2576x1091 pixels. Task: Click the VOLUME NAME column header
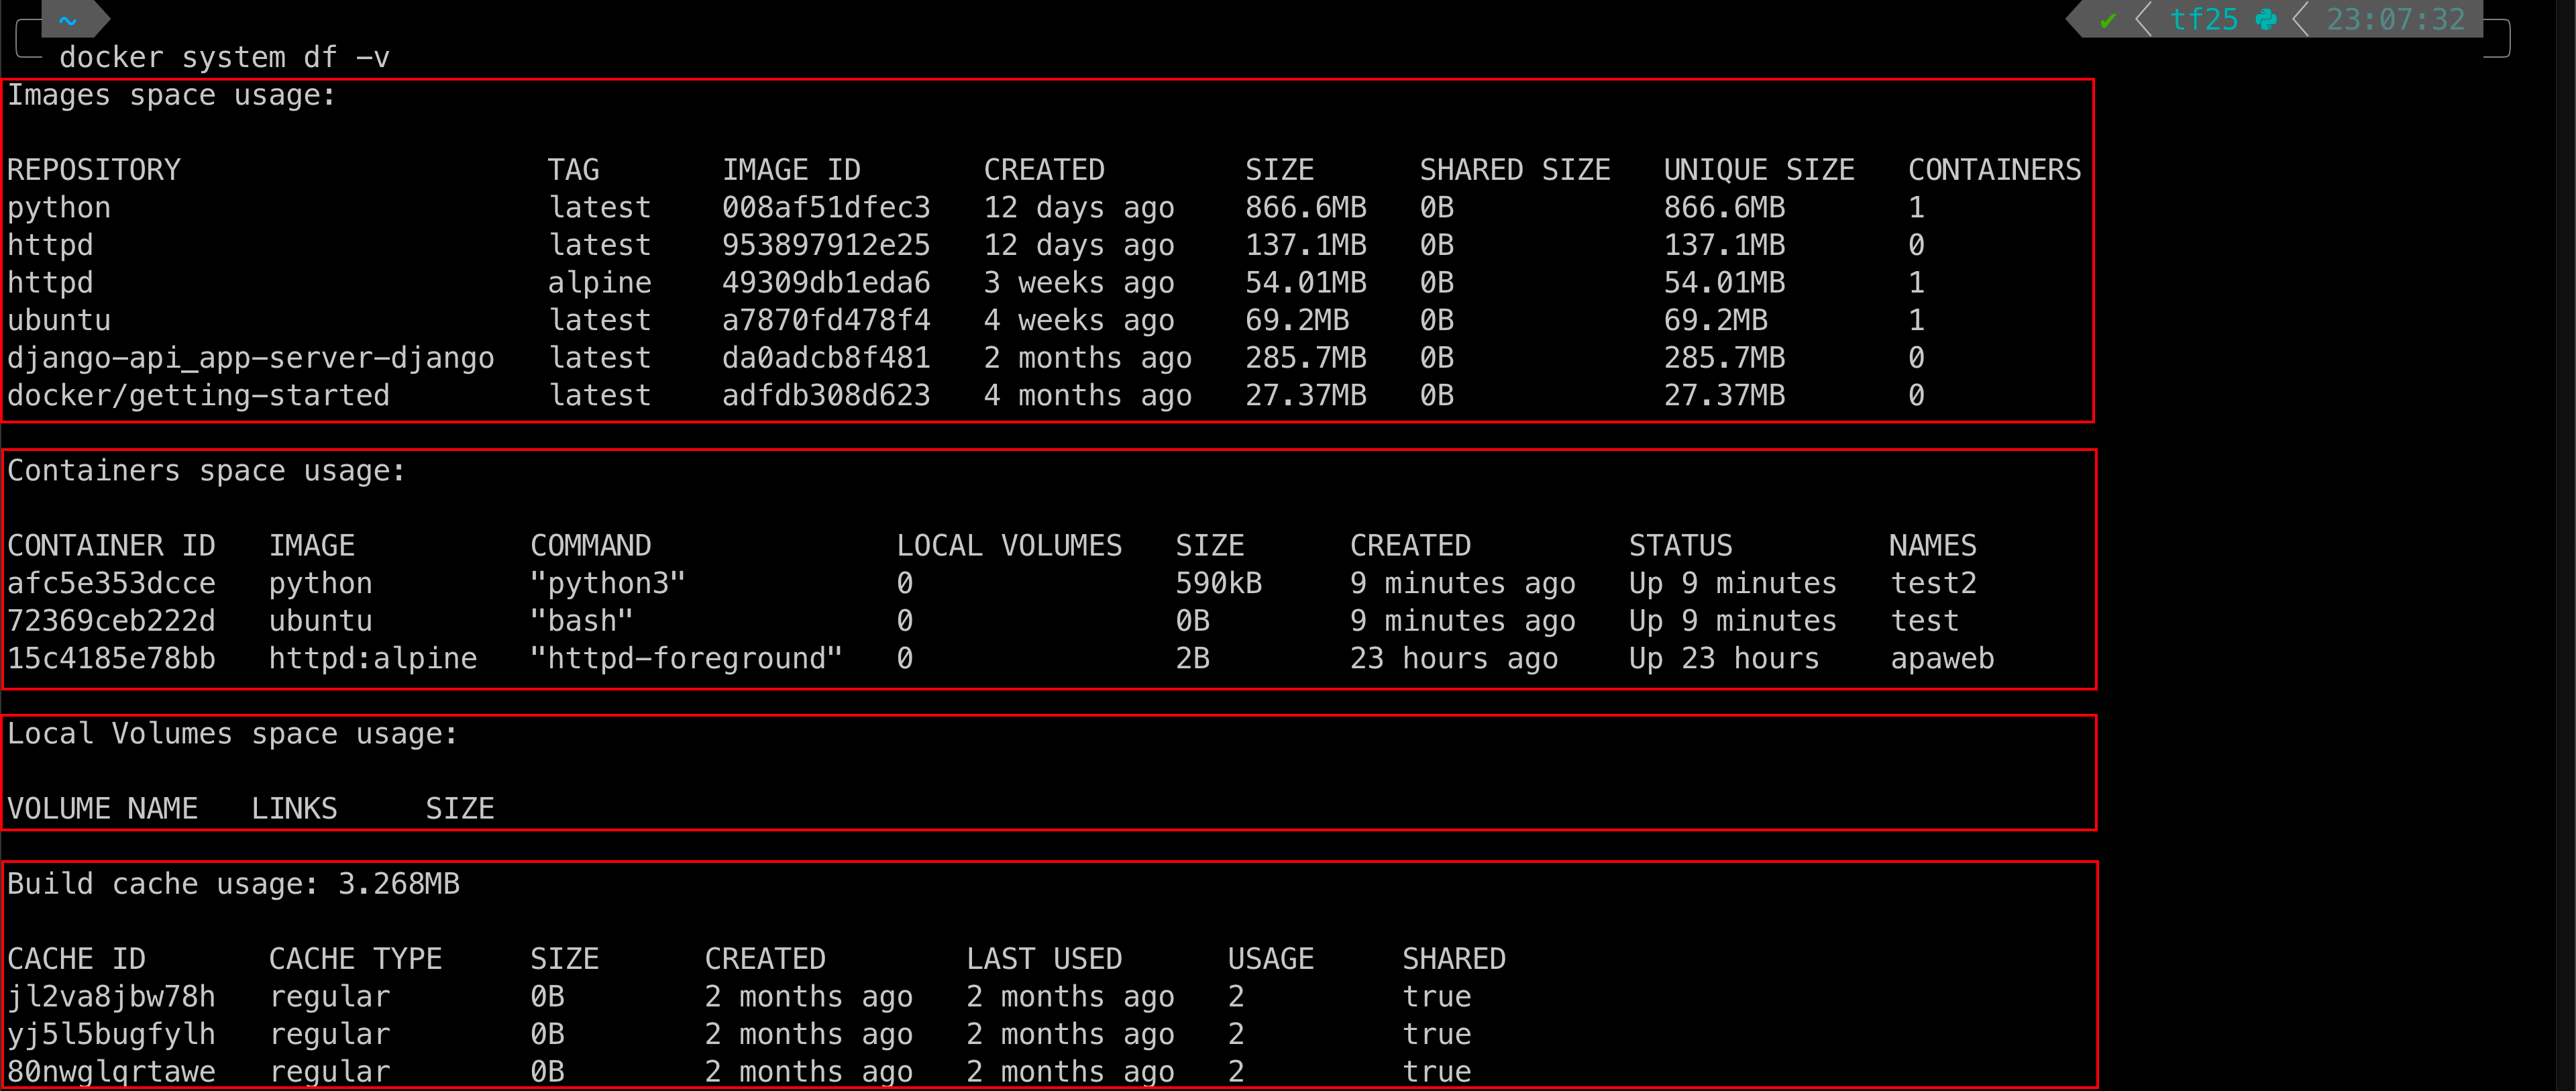pos(102,809)
